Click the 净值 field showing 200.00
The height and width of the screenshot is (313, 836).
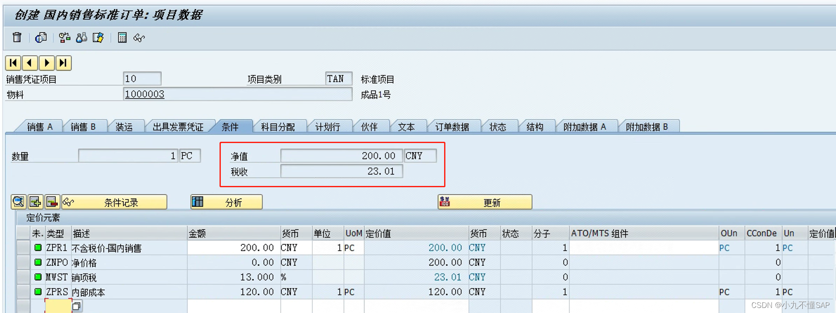(341, 156)
